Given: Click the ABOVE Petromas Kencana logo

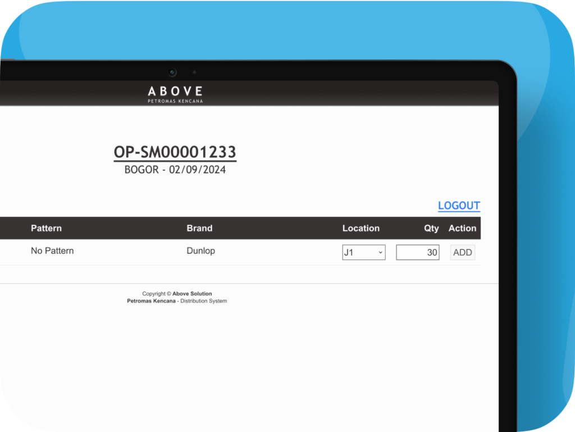Looking at the screenshot, I should pos(175,94).
